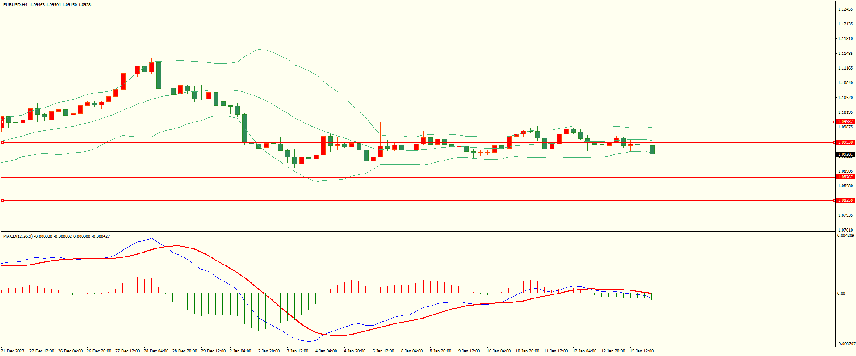Click the 1.12455 price scale label
Viewport: 856px width, 356px height.
pyautogui.click(x=845, y=9)
